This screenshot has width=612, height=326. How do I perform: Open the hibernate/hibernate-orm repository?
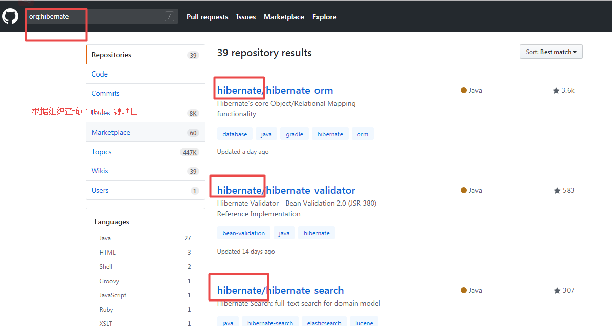[x=275, y=91]
